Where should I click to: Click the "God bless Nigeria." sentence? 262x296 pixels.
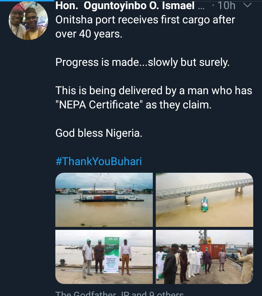99,133
